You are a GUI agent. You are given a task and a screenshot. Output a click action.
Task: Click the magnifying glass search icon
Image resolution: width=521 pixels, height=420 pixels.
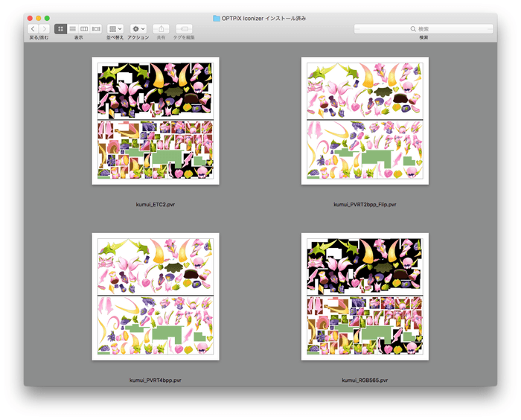tap(413, 29)
